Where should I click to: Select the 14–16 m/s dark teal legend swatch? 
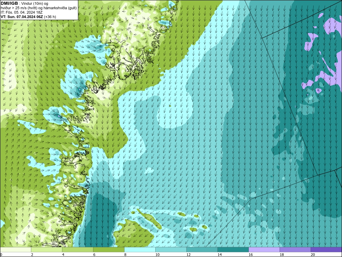tap(233, 249)
